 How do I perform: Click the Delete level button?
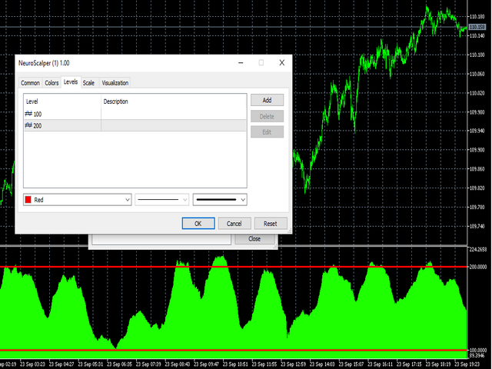click(x=267, y=116)
